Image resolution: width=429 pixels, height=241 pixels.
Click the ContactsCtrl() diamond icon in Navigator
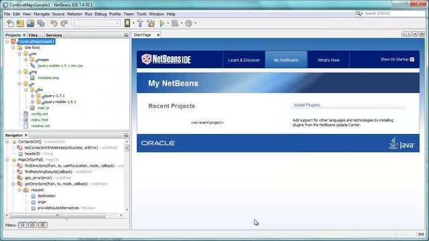click(14, 142)
